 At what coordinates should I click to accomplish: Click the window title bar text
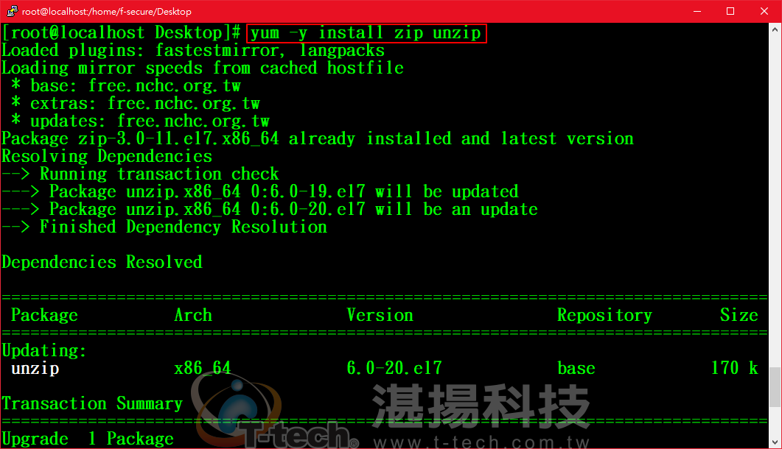click(106, 12)
